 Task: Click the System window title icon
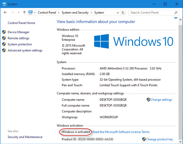coord(4,4)
